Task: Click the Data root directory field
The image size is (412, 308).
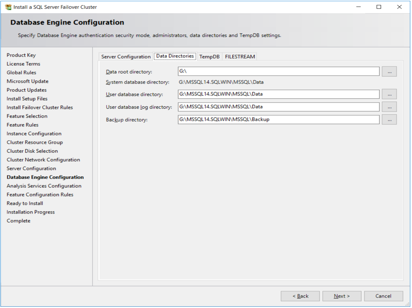Action: click(278, 71)
